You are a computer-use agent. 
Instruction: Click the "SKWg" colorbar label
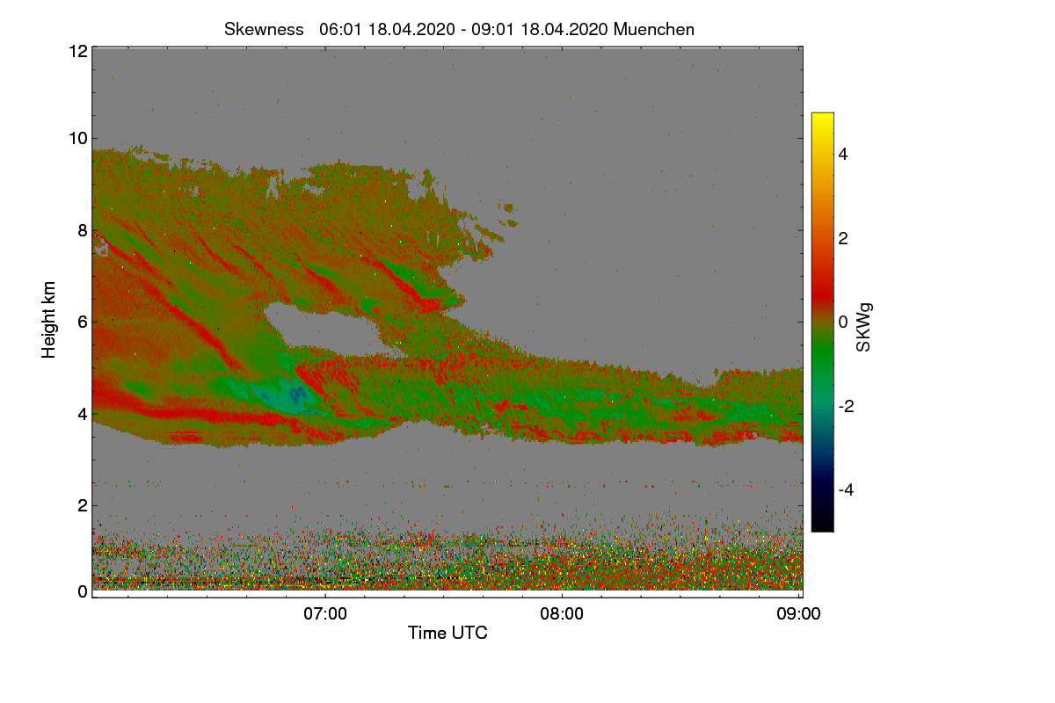pyautogui.click(x=864, y=328)
